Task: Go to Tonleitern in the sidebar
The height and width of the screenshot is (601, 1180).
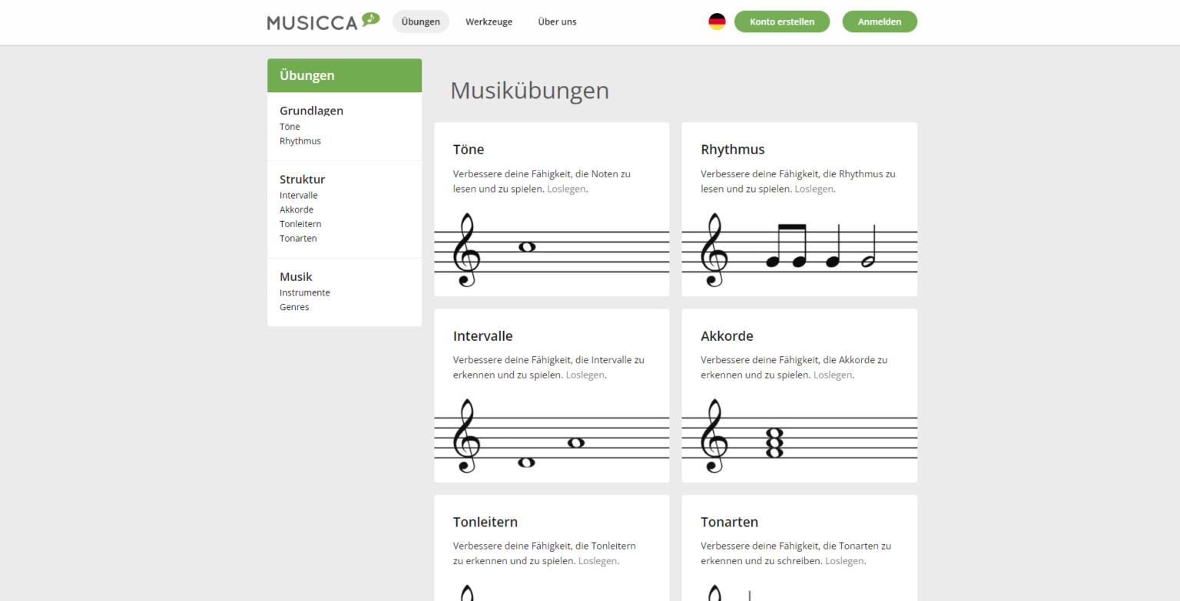Action: pyautogui.click(x=300, y=224)
